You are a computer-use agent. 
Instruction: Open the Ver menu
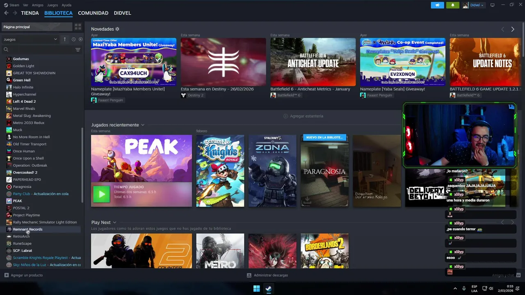pyautogui.click(x=26, y=5)
